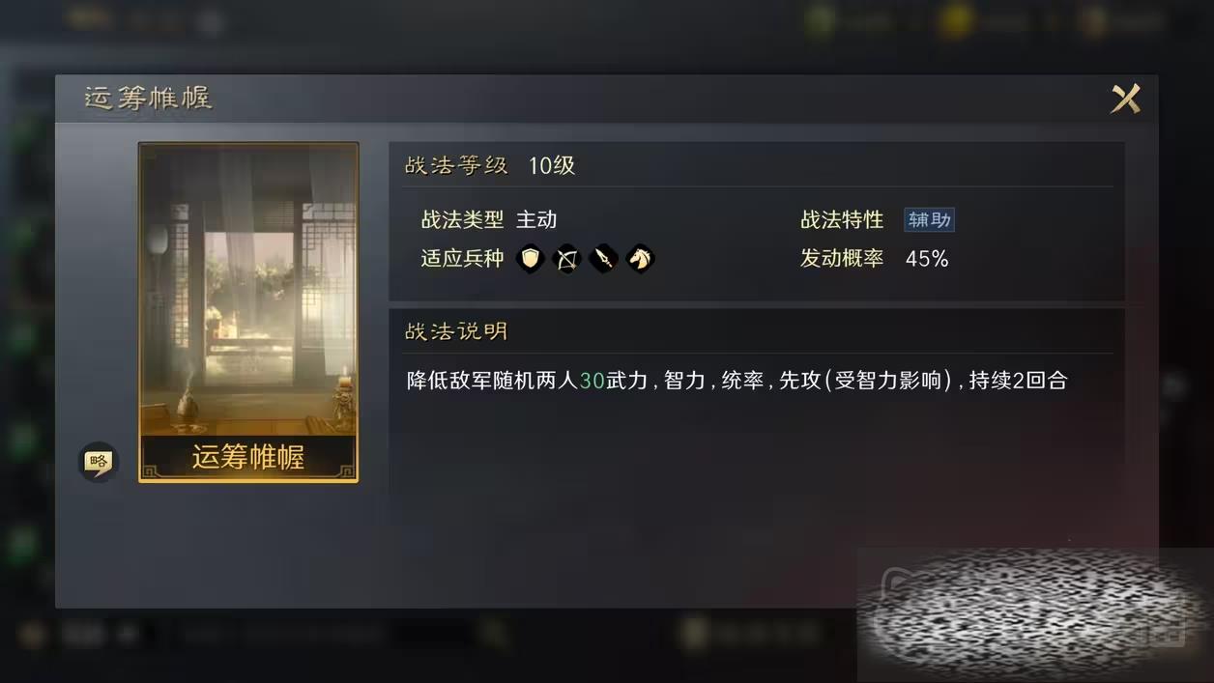1214x683 pixels.
Task: Select the 战法等级 section header
Action: tap(456, 165)
